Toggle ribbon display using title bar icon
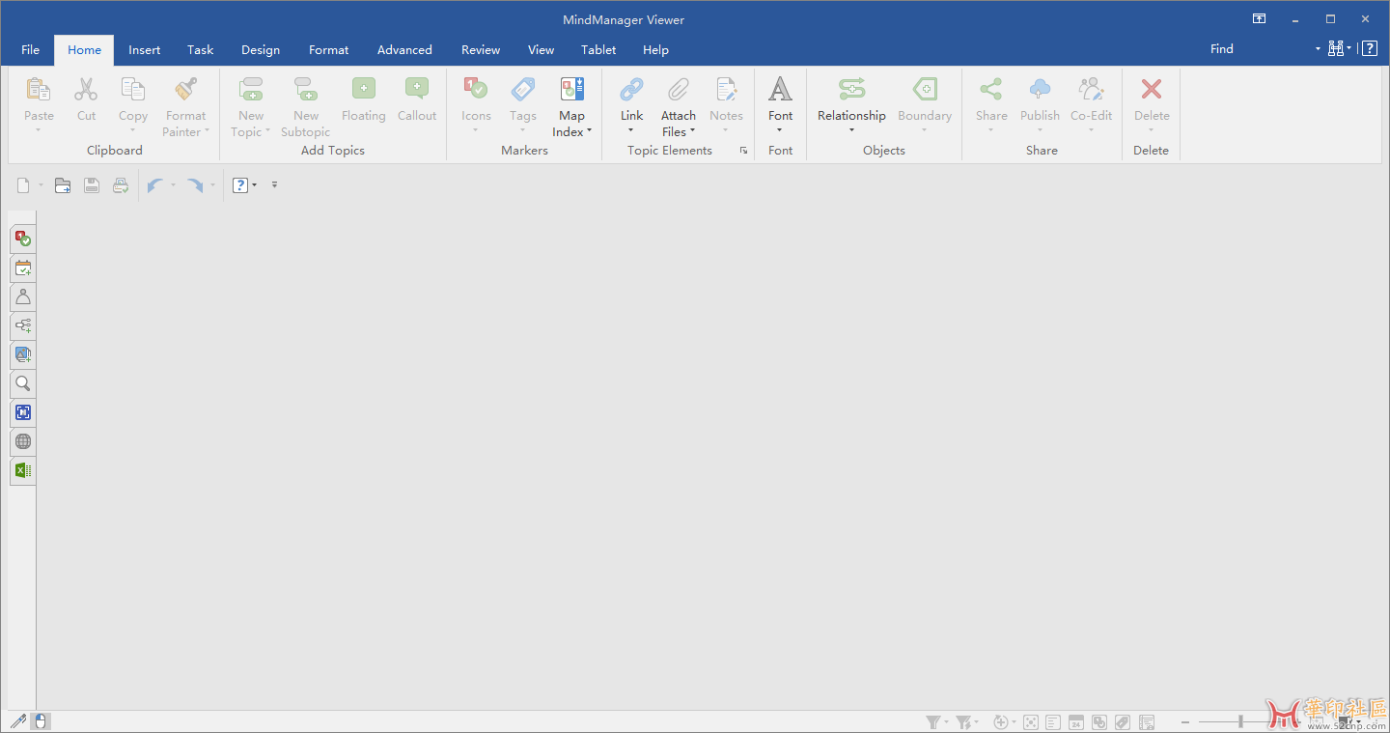 pyautogui.click(x=1259, y=19)
